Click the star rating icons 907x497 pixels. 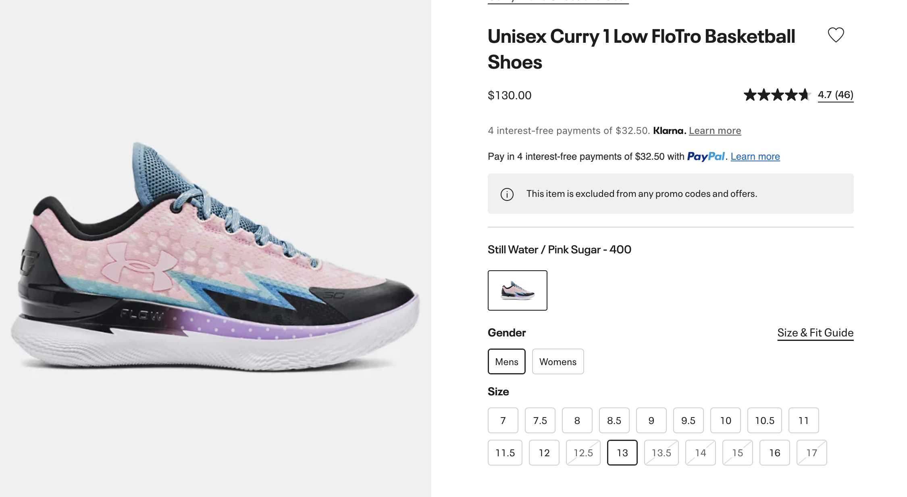[777, 95]
